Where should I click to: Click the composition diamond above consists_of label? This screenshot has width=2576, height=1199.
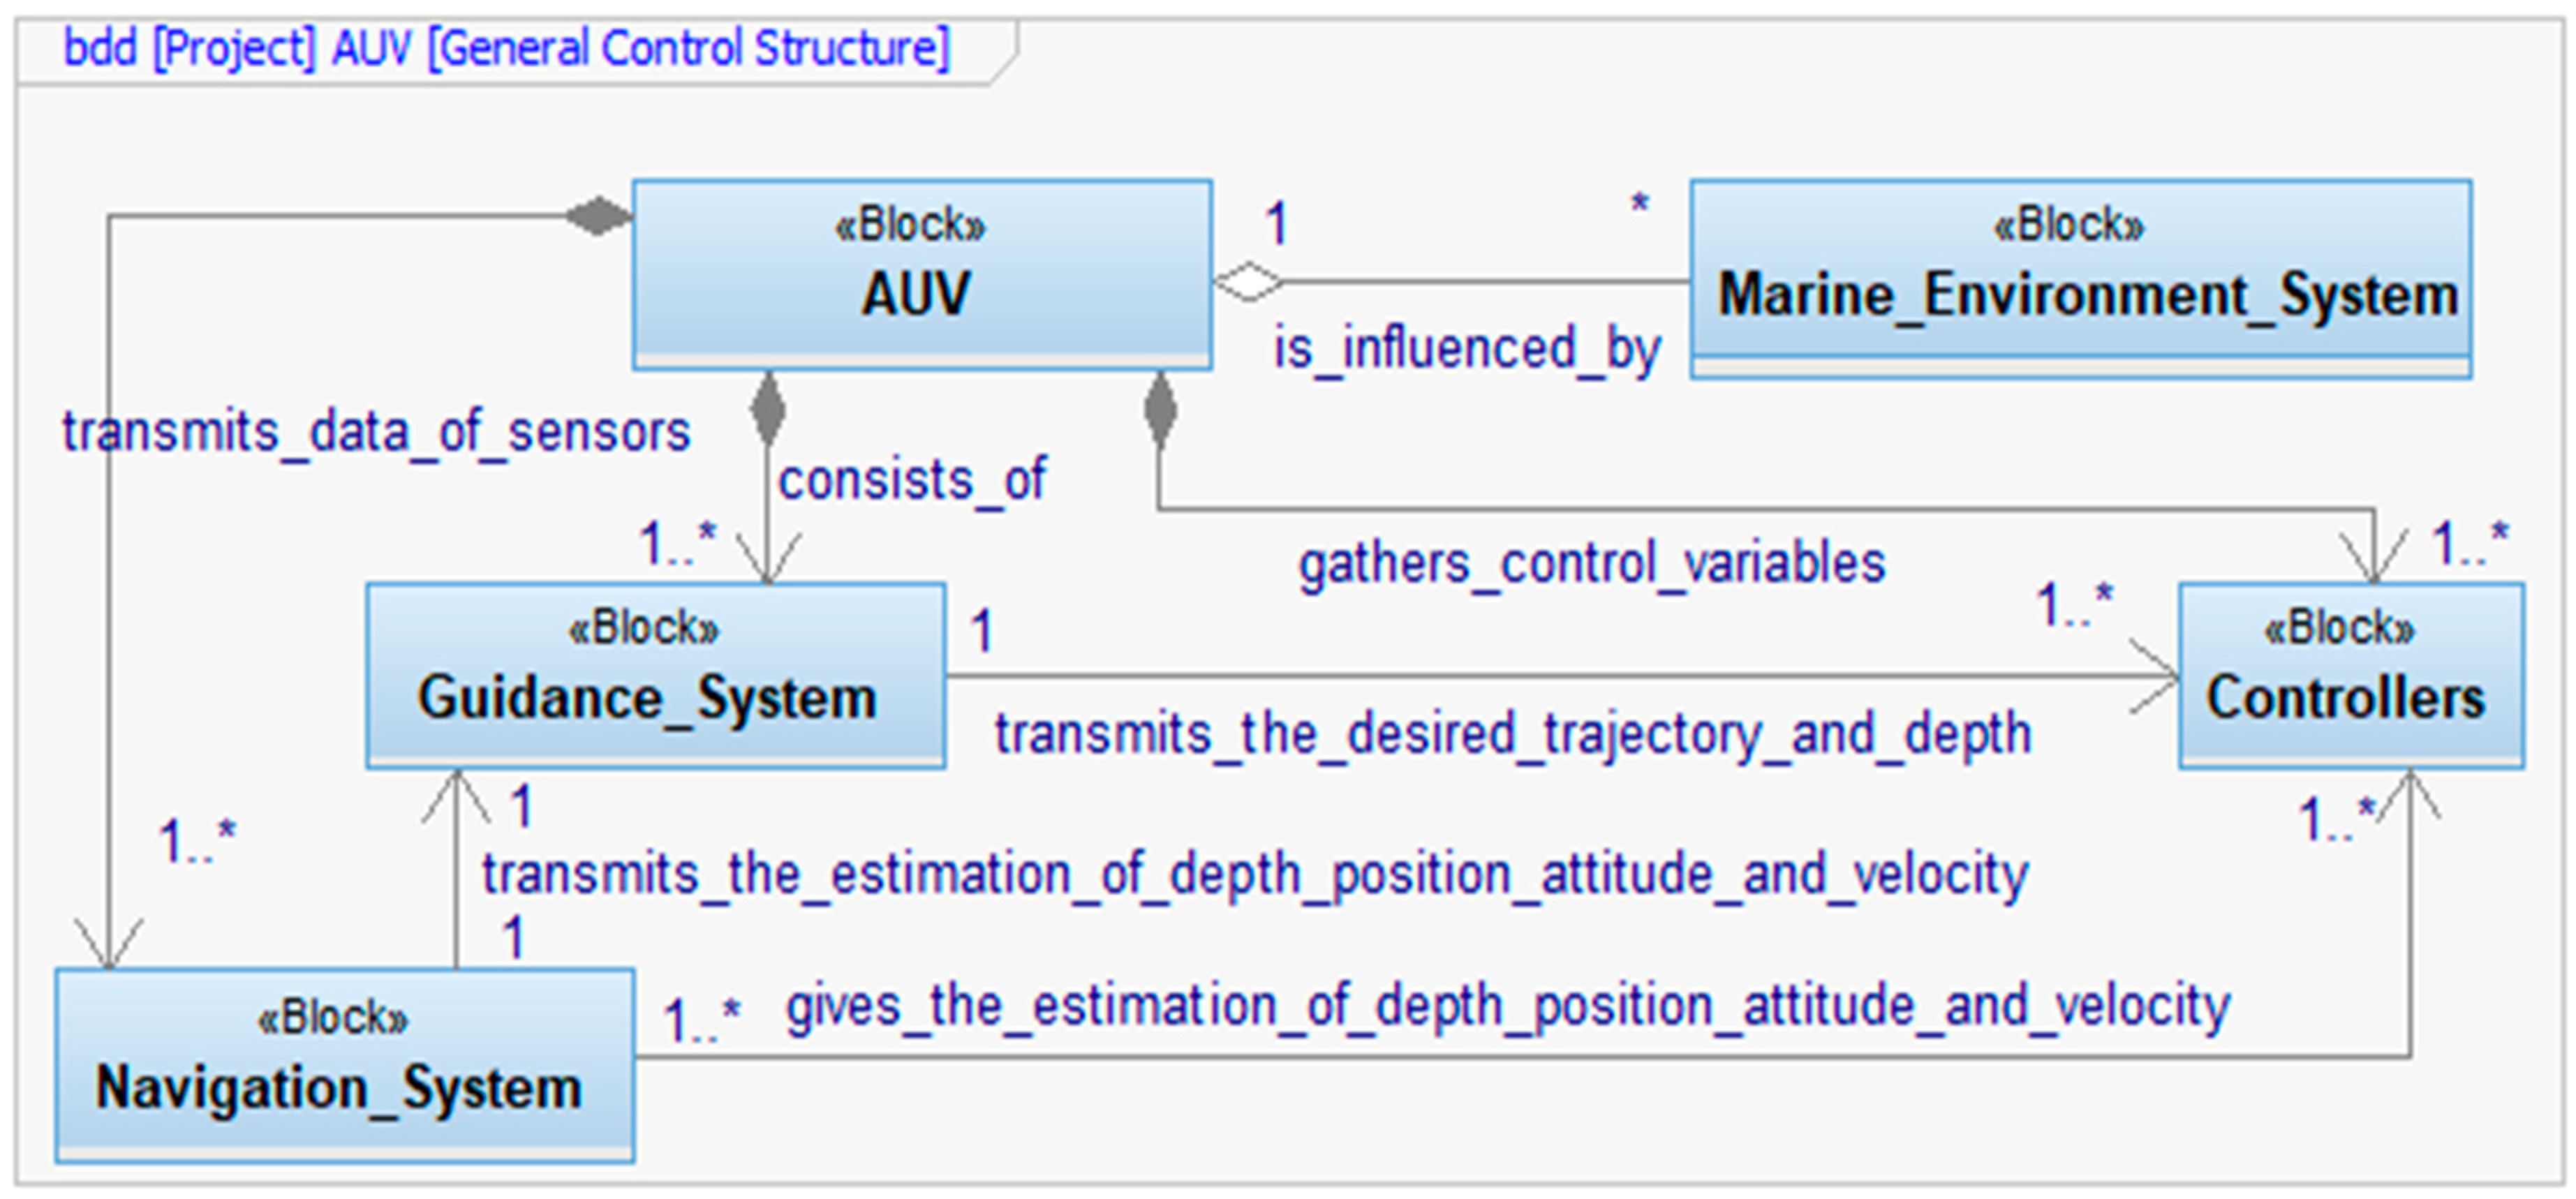click(767, 408)
